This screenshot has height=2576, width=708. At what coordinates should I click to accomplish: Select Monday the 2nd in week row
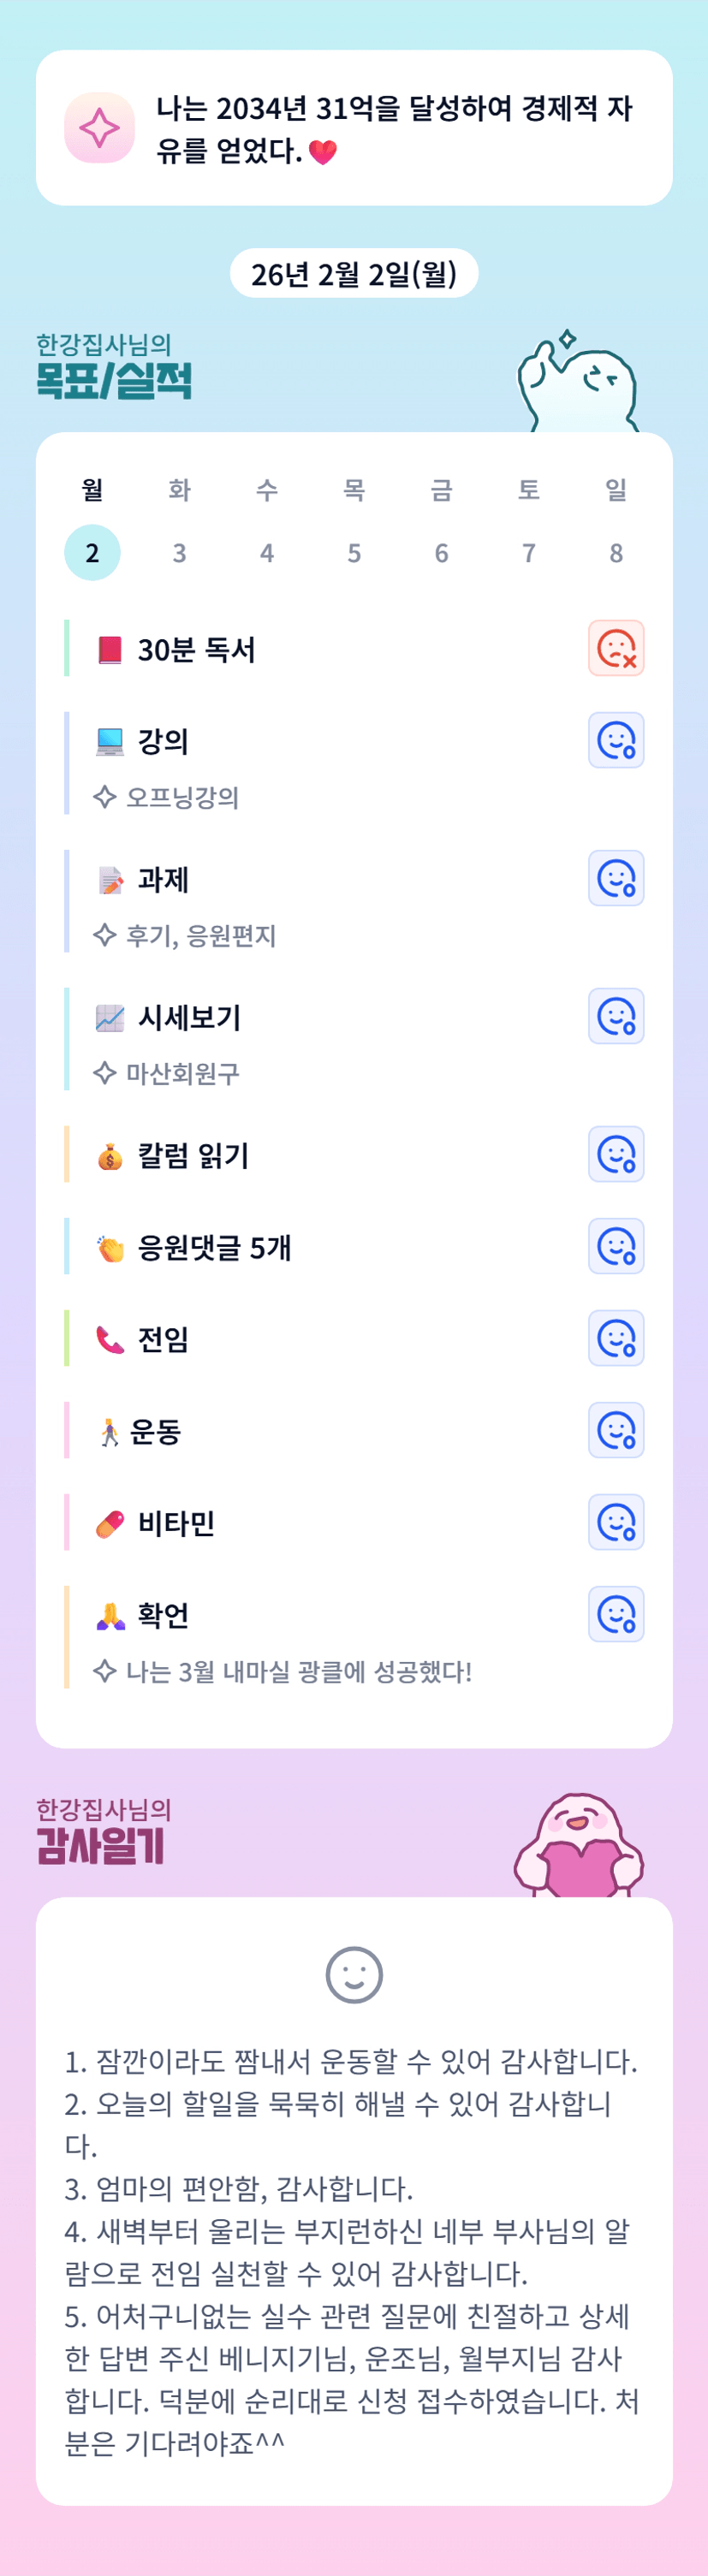point(92,552)
